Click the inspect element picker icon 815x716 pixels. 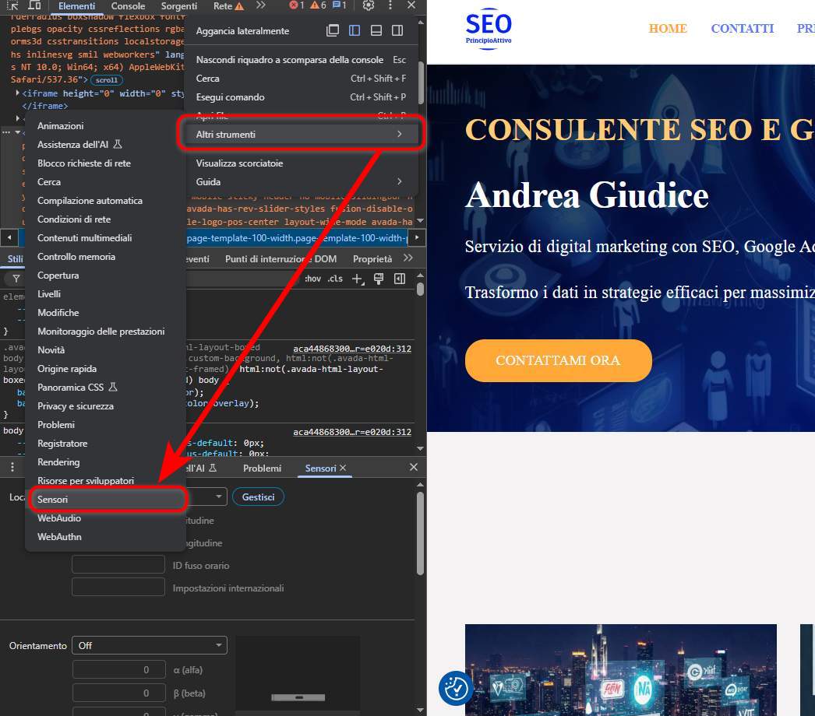point(13,6)
